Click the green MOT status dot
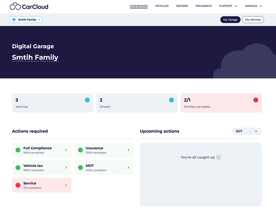 (x=80, y=168)
